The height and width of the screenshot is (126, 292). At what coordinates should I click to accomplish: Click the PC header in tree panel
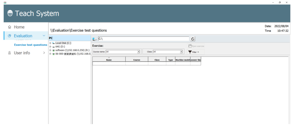(70, 38)
